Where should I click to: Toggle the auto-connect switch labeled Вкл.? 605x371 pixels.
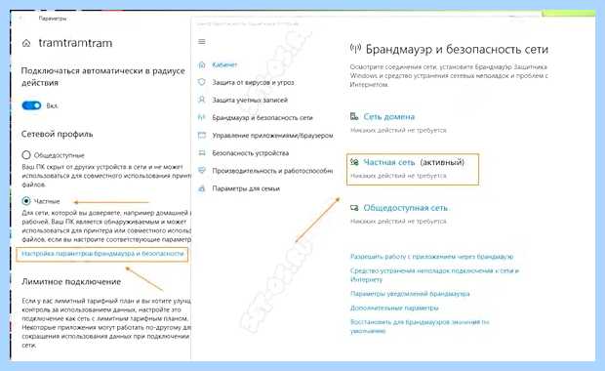pos(31,105)
